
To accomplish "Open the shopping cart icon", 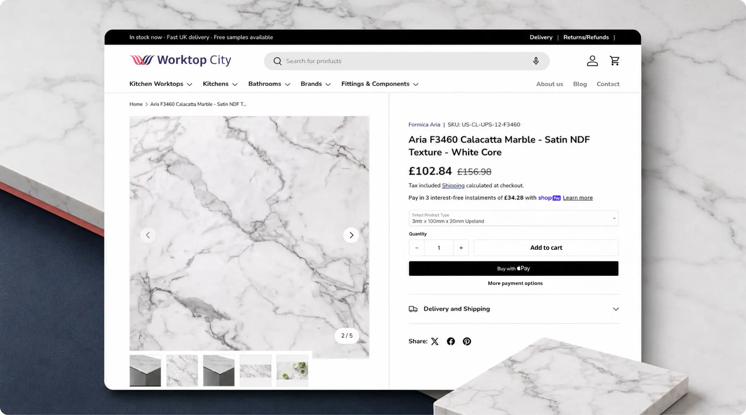I will (x=614, y=61).
